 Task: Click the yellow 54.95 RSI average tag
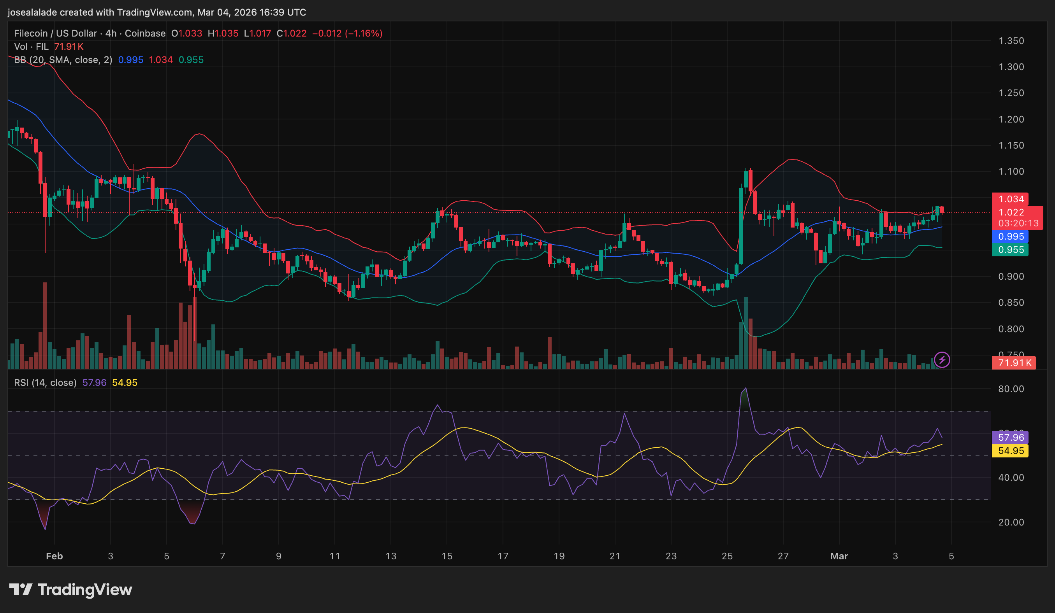(x=1011, y=451)
